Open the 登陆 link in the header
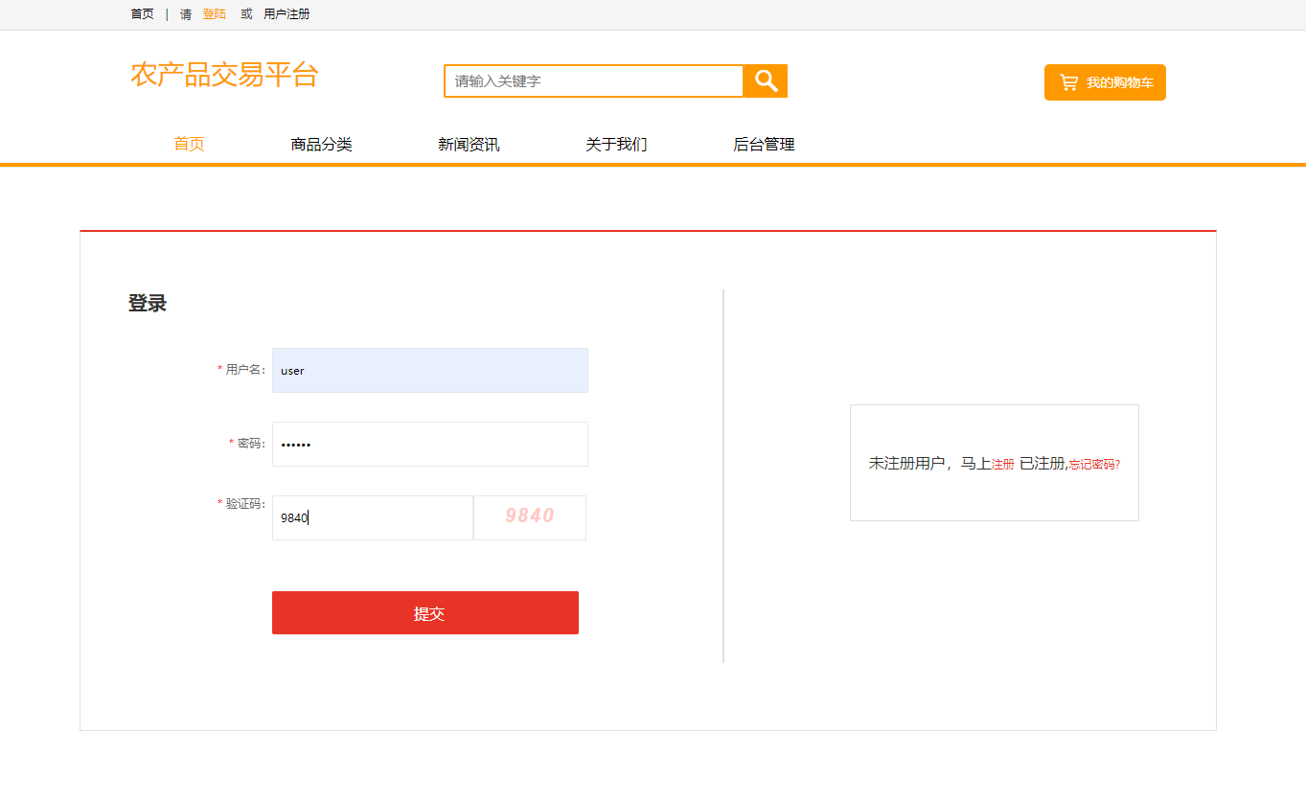1306x802 pixels. coord(213,13)
